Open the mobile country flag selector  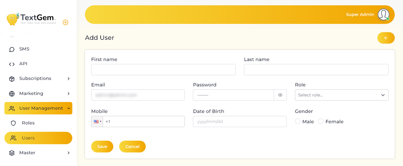[x=97, y=121]
